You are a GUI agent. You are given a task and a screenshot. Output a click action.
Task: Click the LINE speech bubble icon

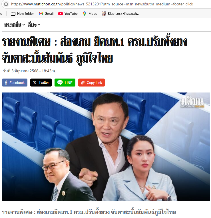coord(60,83)
